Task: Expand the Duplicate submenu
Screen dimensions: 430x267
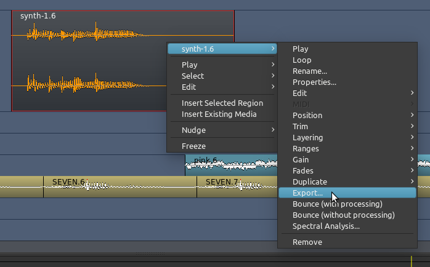Action: (347, 182)
